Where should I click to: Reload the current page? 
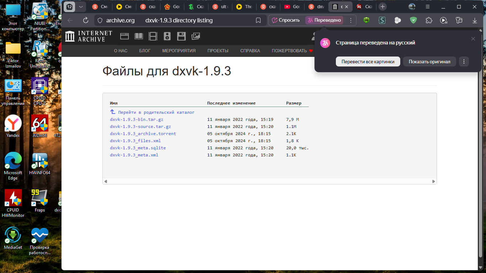(x=85, y=20)
